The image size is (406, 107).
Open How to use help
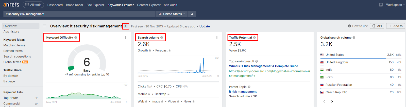(x=358, y=26)
